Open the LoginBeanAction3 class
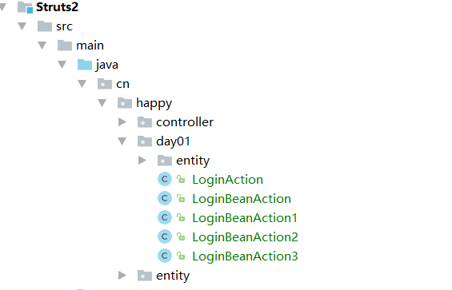 pos(245,256)
